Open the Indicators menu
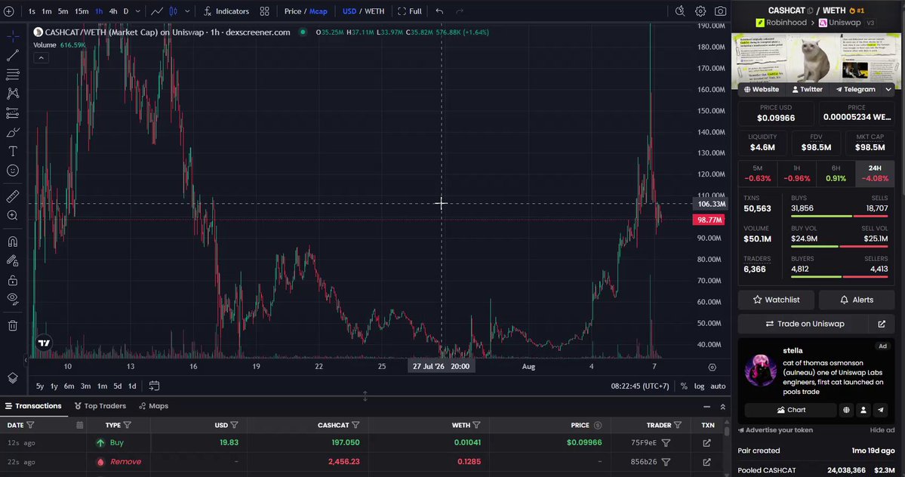 (x=226, y=11)
